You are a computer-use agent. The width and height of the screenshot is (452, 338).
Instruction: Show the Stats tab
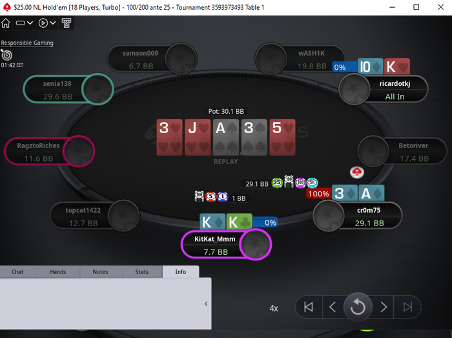click(142, 271)
